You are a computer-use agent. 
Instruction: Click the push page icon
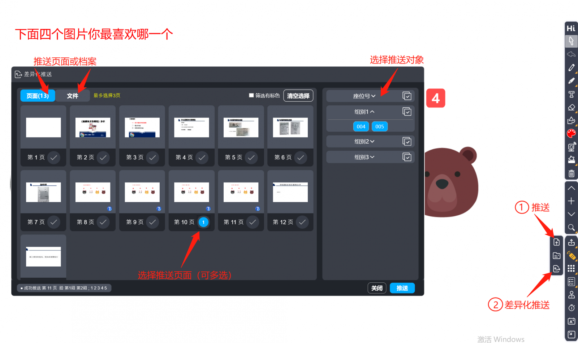556,242
